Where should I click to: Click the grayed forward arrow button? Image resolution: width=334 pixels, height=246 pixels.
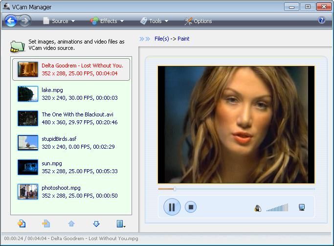pyautogui.click(x=25, y=21)
